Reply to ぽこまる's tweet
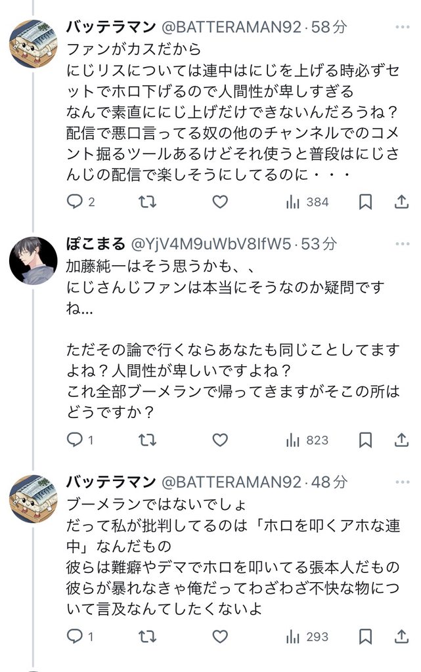The height and width of the screenshot is (672, 421). 75,440
